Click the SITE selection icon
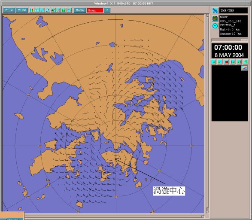 pos(215,11)
